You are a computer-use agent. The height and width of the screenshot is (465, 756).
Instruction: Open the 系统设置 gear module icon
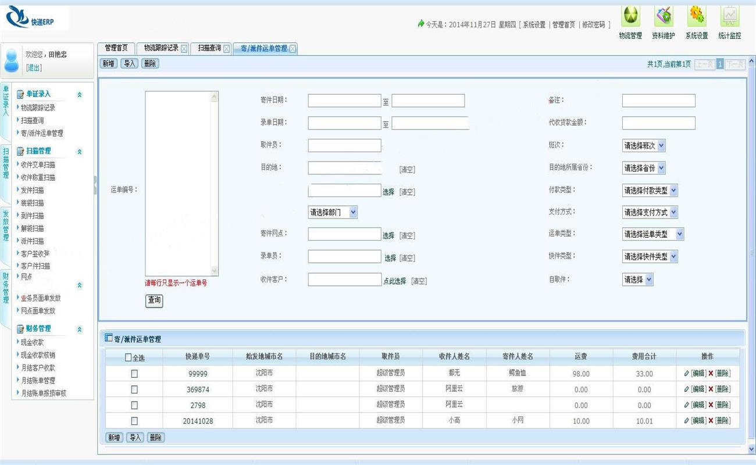697,16
